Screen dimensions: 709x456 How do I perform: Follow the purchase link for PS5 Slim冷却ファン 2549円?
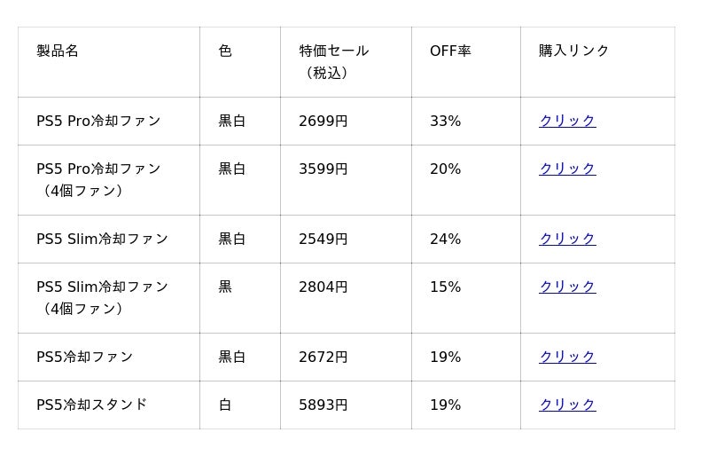tap(567, 239)
